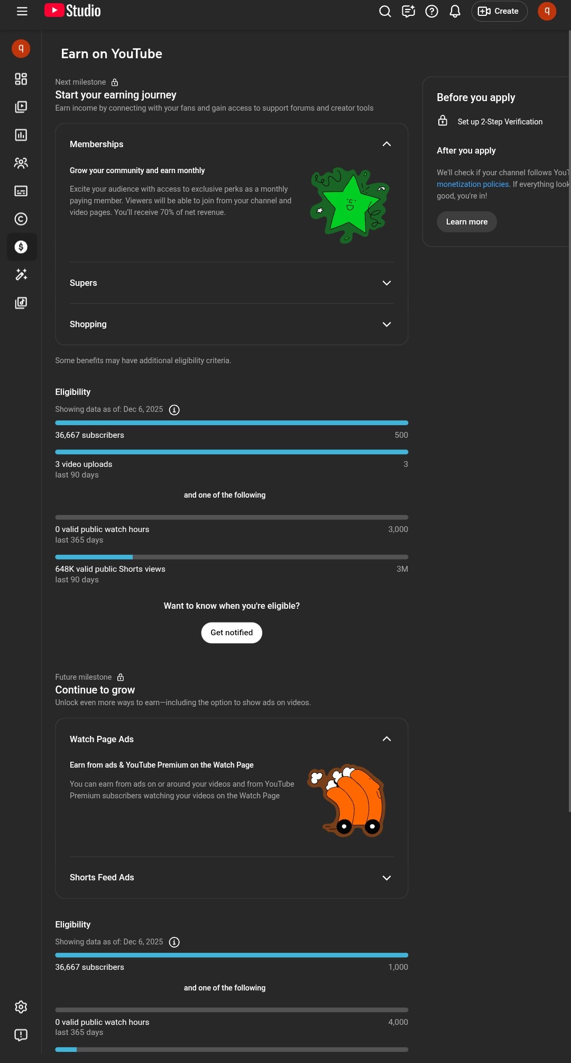This screenshot has width=571, height=1063.
Task: Expand the Supers section
Action: [x=386, y=283]
